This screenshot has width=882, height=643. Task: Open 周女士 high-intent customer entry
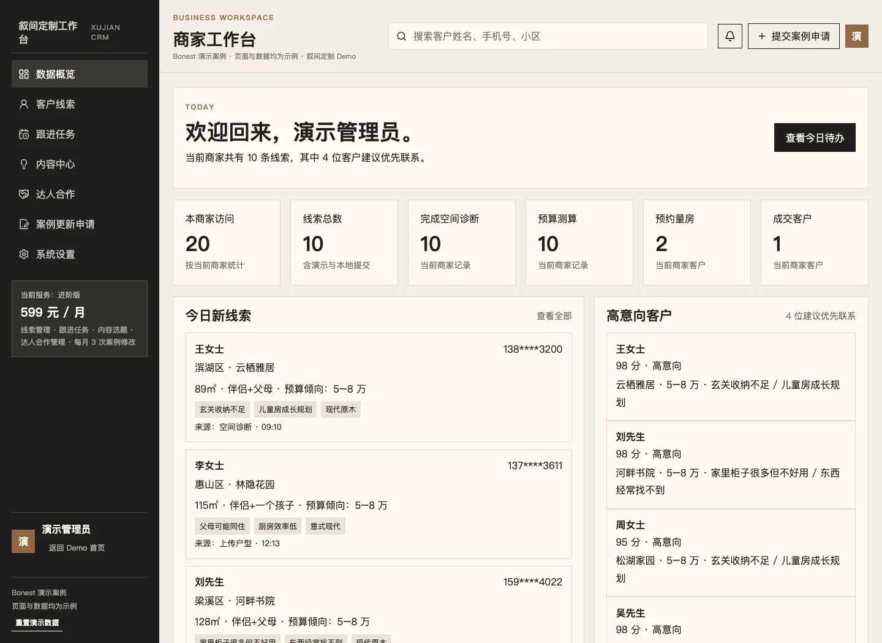731,552
